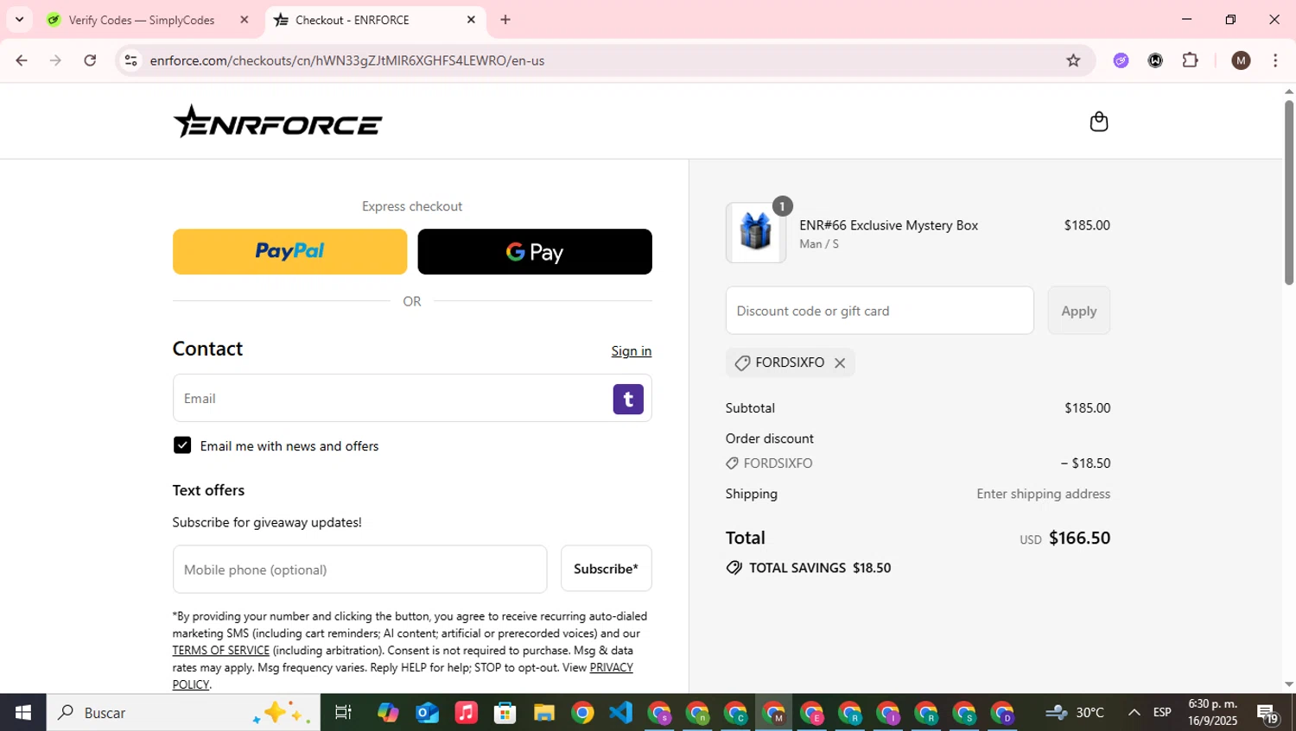The image size is (1296, 731).
Task: Open the TERMS OF SERVICE link
Action: click(221, 651)
